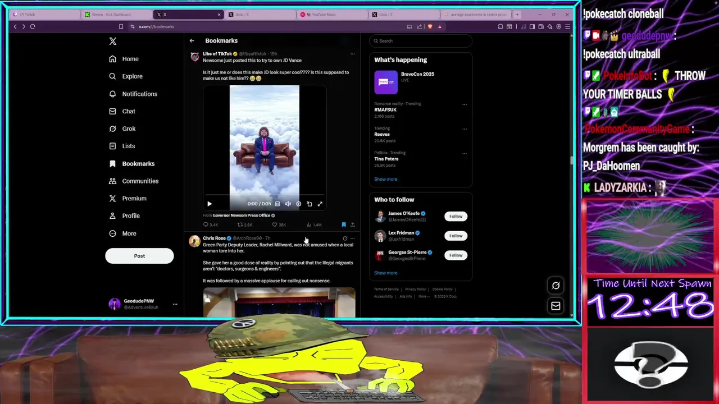Follow James O'Keefe
This screenshot has height=404, width=719.
[456, 217]
